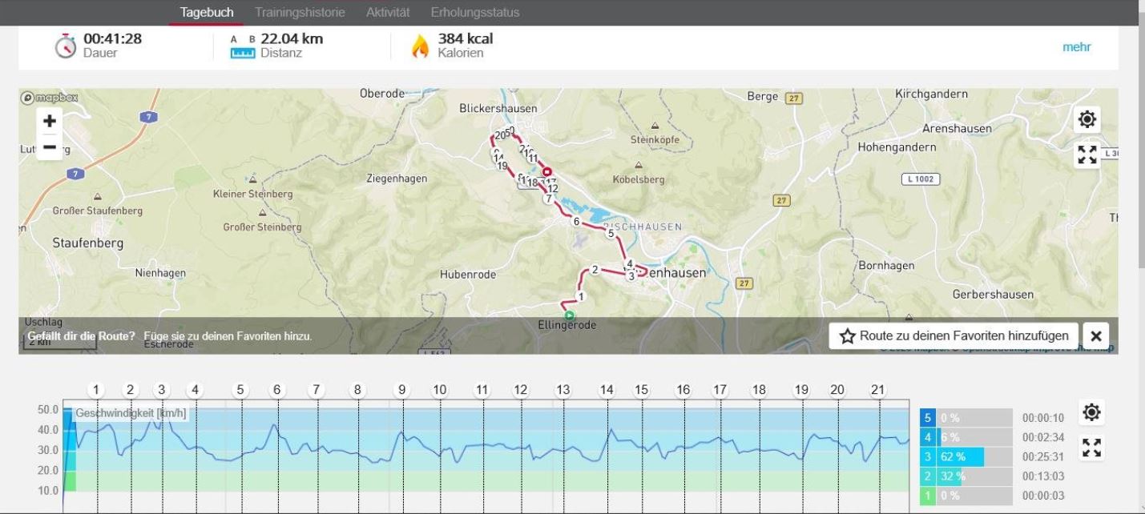Open the Aktivität tab
This screenshot has width=1145, height=514.
[388, 13]
